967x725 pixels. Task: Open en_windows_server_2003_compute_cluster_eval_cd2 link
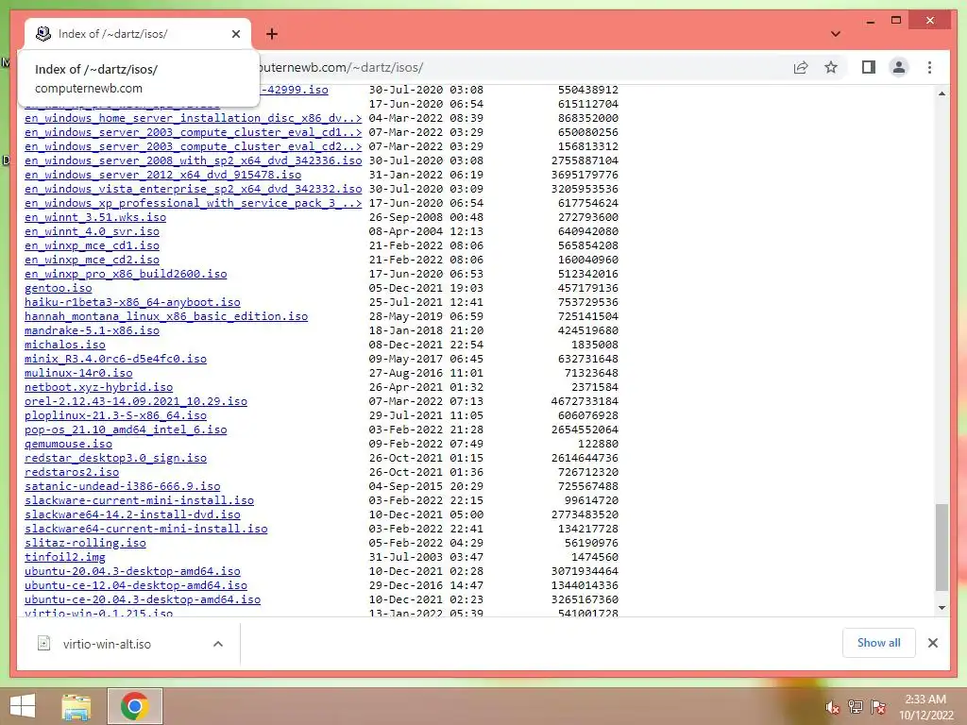[x=193, y=146]
